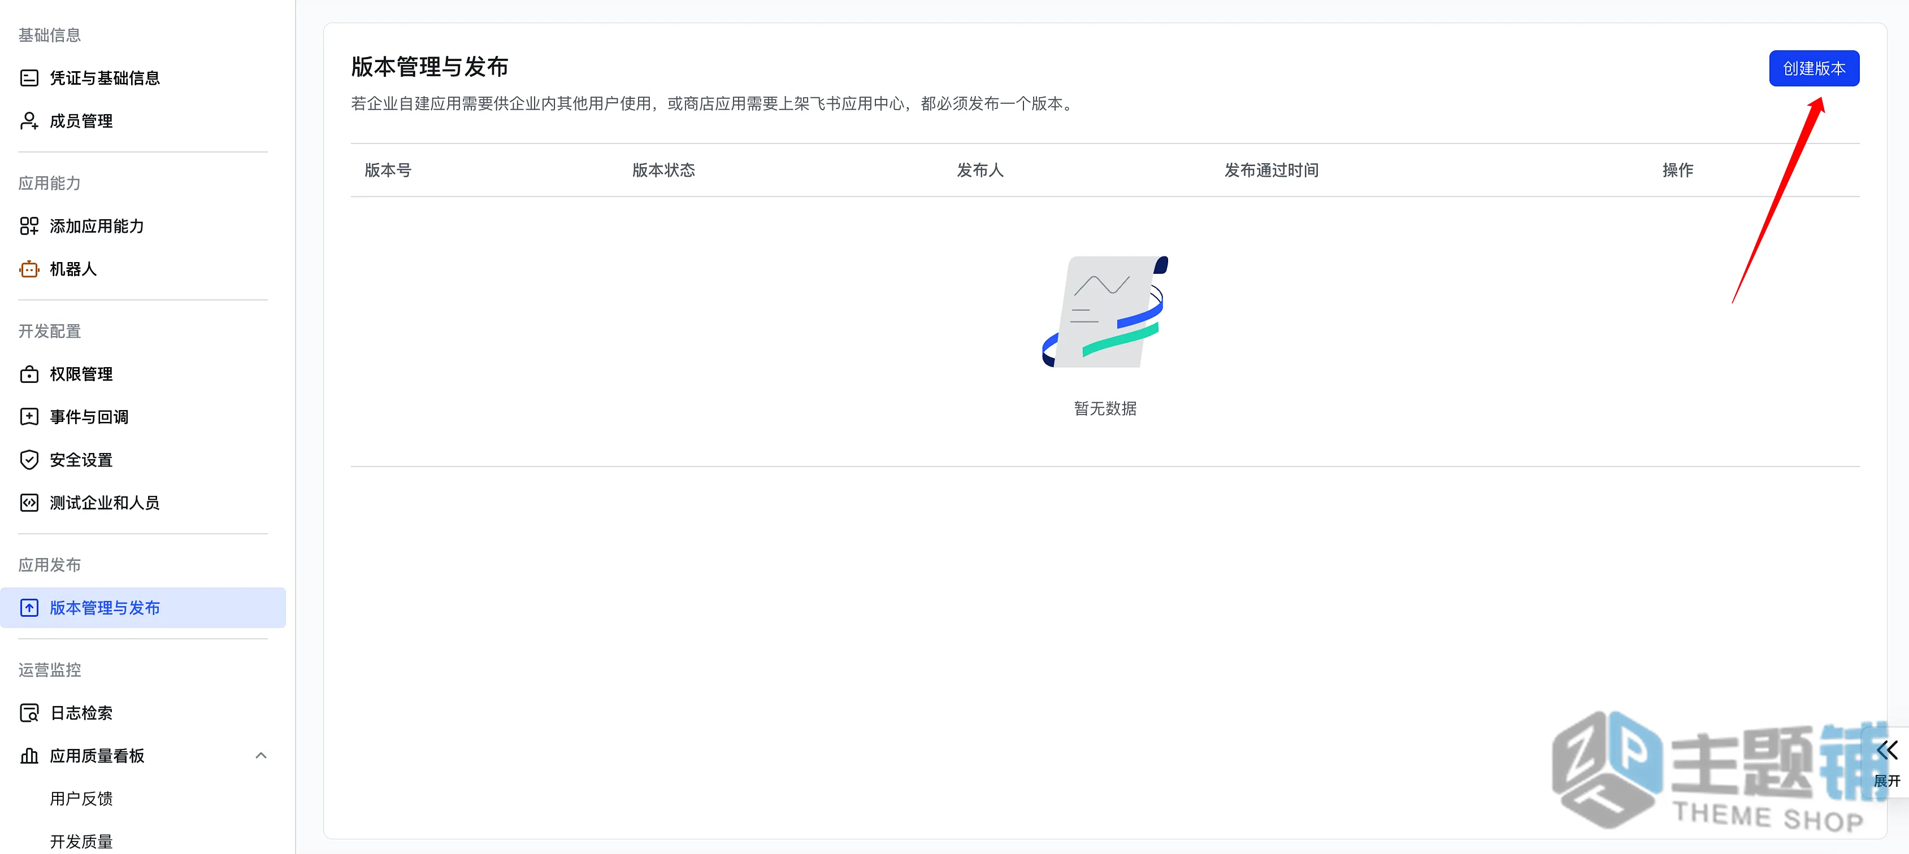Viewport: 1909px width, 854px height.
Task: Select 机器人 in the sidebar
Action: tap(143, 269)
